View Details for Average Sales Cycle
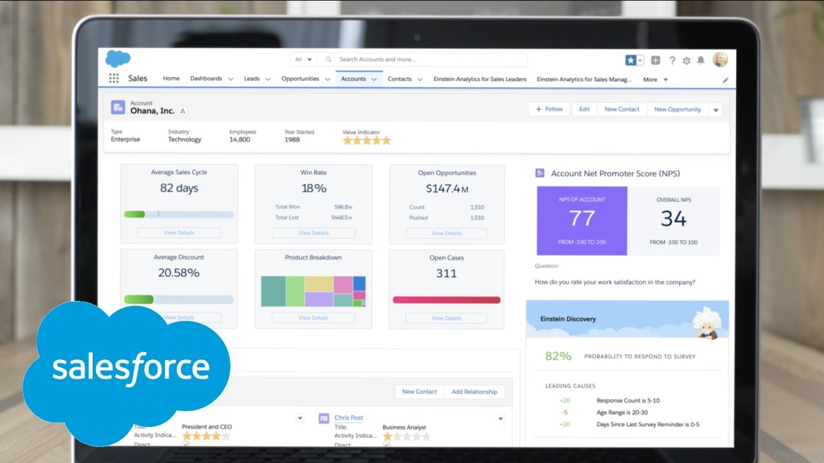Screen dimensions: 824x463 pyautogui.click(x=179, y=233)
